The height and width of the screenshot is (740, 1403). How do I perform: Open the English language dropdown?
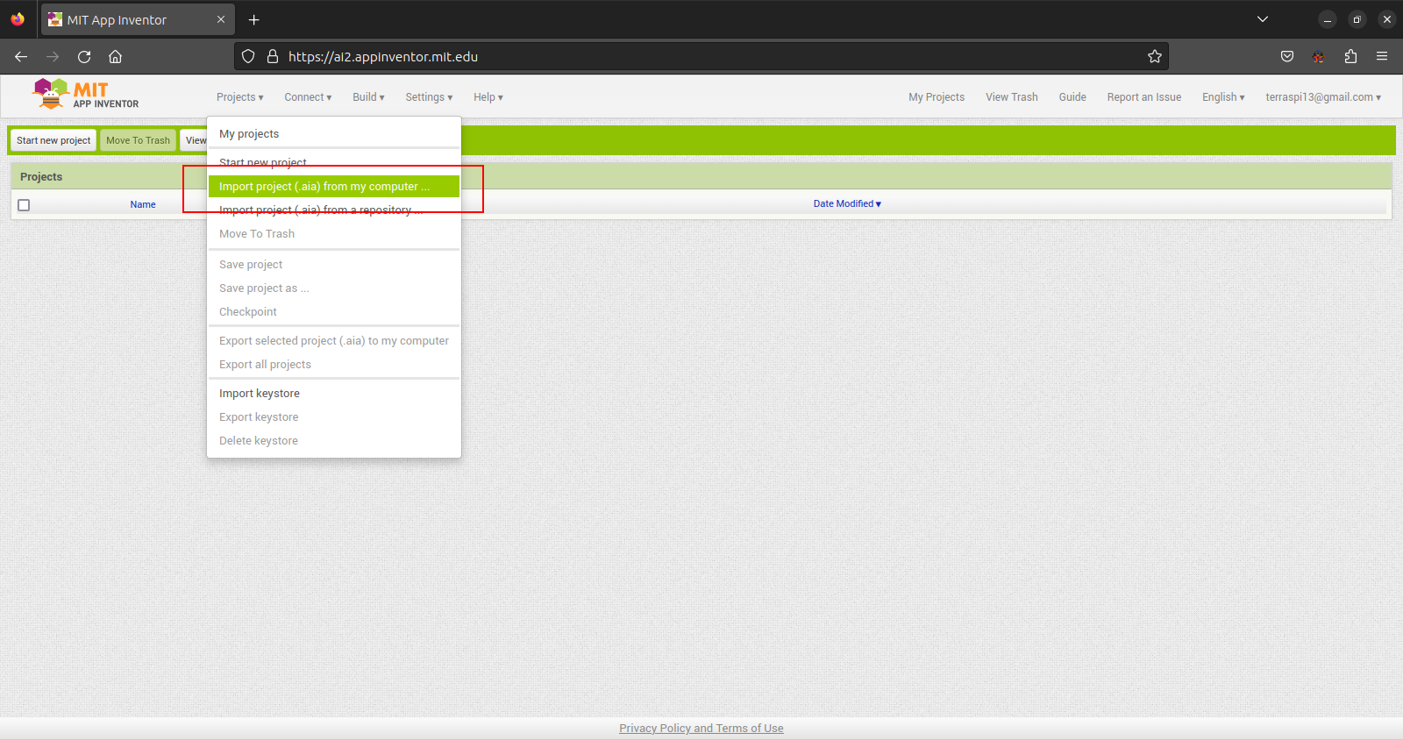(1223, 97)
